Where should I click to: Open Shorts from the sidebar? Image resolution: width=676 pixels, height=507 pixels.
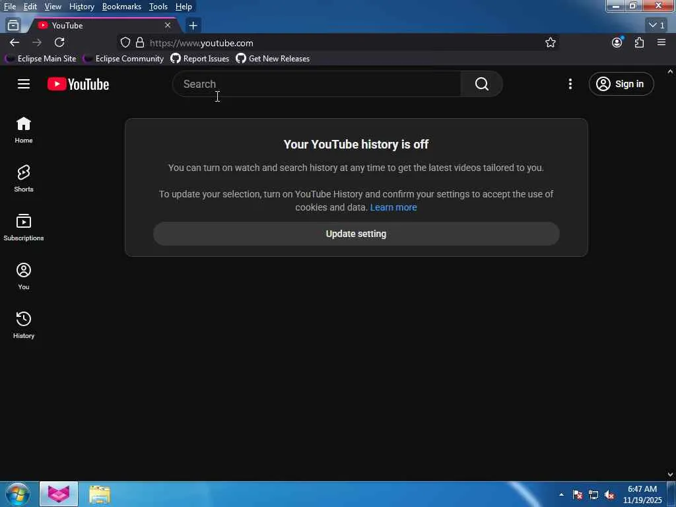(24, 178)
